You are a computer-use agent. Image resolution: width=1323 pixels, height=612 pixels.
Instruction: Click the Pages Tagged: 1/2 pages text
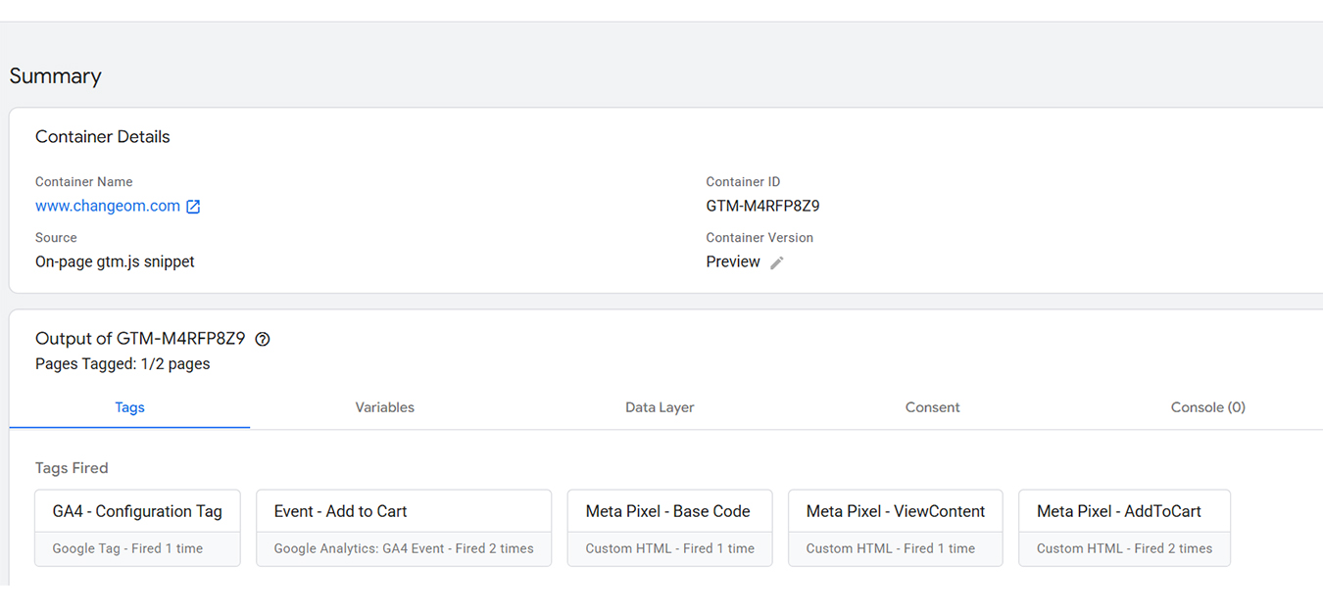point(122,364)
